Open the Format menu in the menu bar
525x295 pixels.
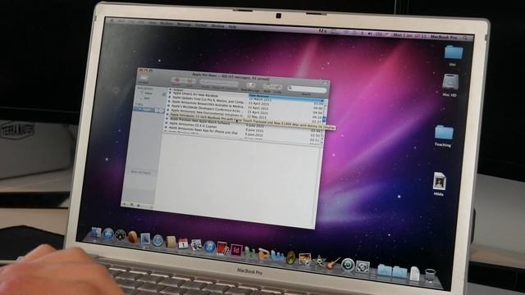pyautogui.click(x=201, y=25)
